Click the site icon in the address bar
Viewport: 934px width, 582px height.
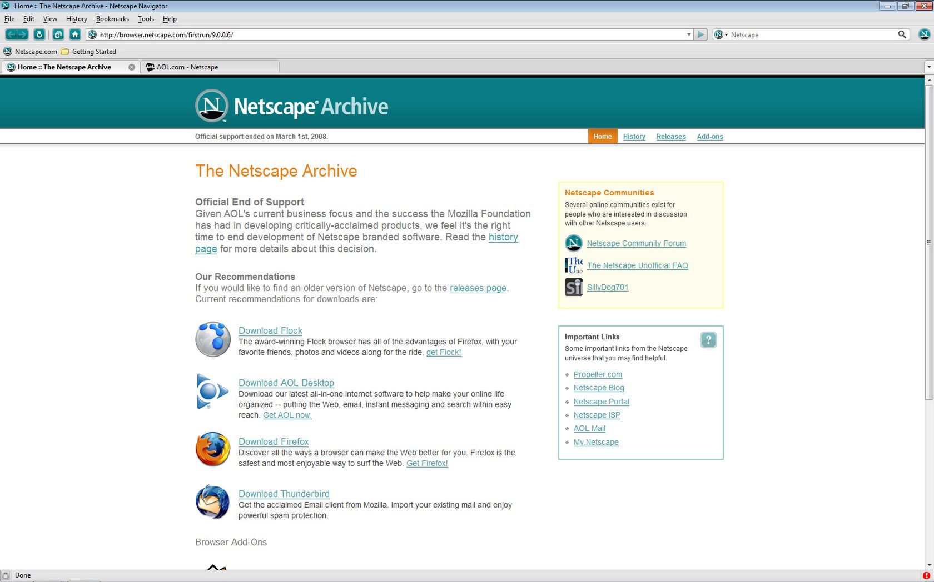93,34
